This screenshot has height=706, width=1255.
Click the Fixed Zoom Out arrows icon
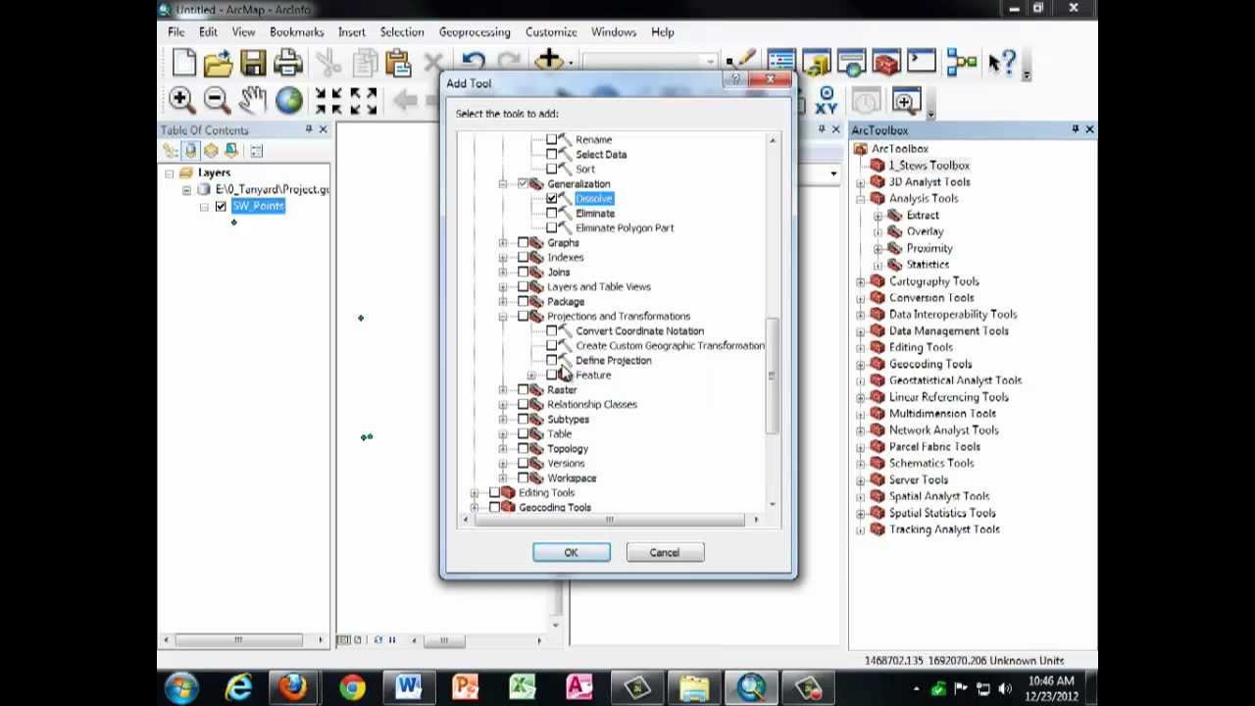pos(363,99)
